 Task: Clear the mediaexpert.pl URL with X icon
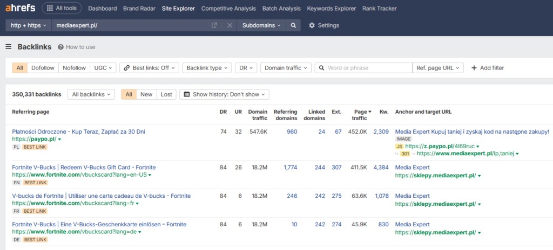[x=230, y=25]
